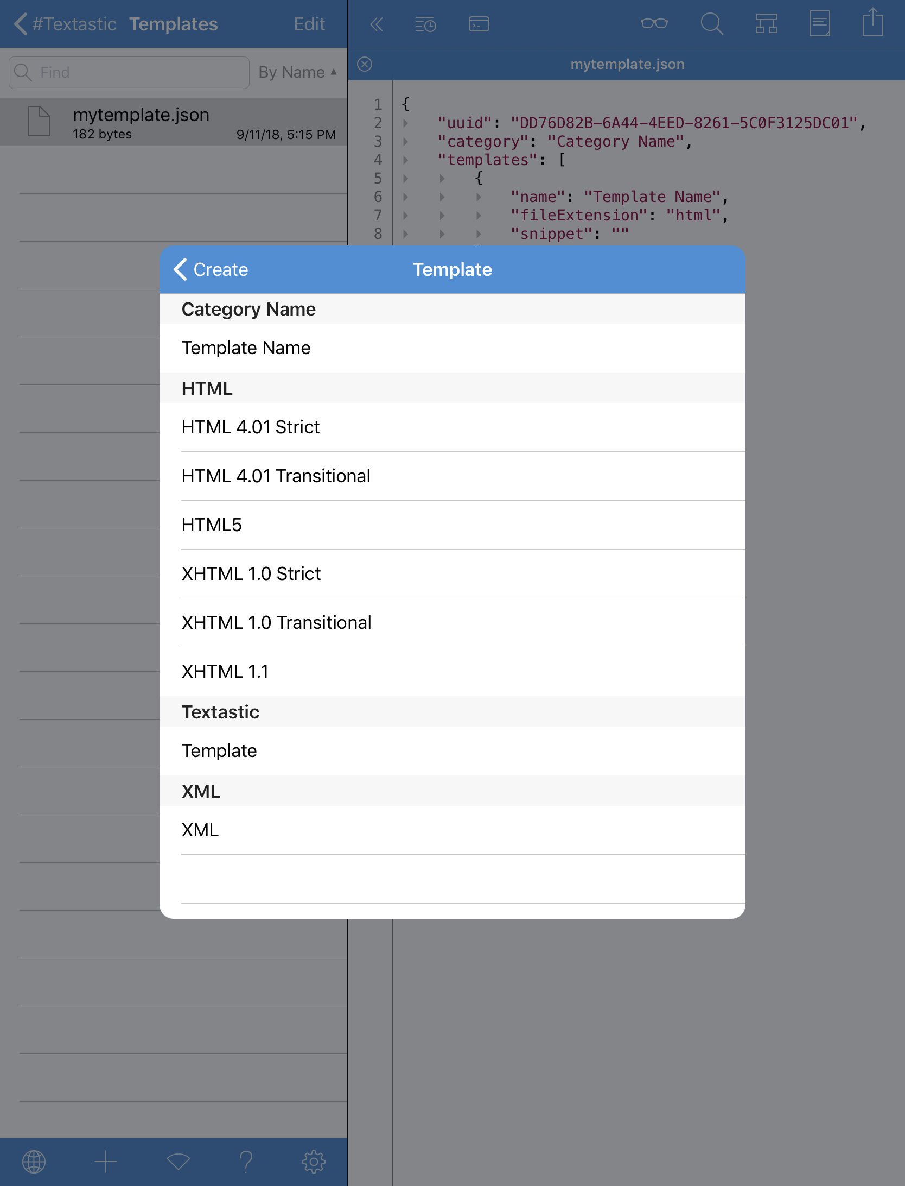
Task: Tap the plus icon to add a file
Action: click(x=106, y=1162)
